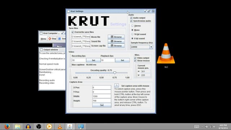Click the Output window title bar icon
This screenshot has height=130, width=231.
pos(41,50)
